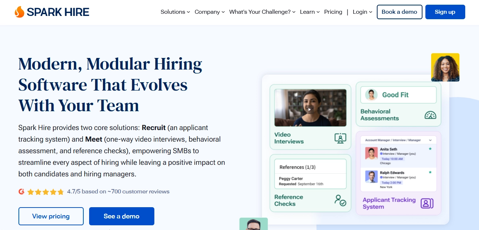479x230 pixels.
Task: Click the behavioral assessments gauge icon
Action: click(x=430, y=115)
